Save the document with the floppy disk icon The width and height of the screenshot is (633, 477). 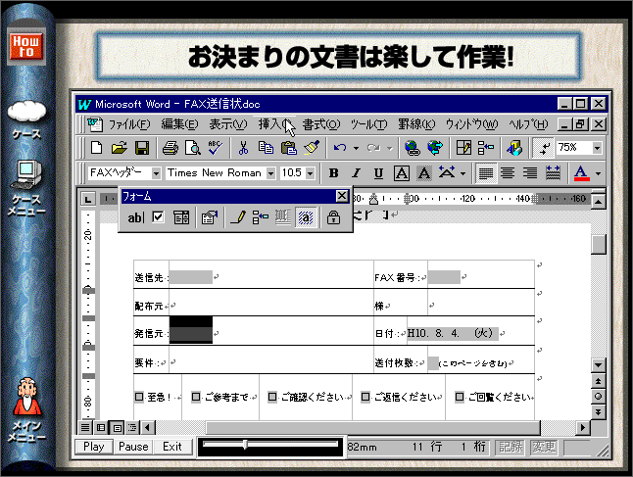142,148
